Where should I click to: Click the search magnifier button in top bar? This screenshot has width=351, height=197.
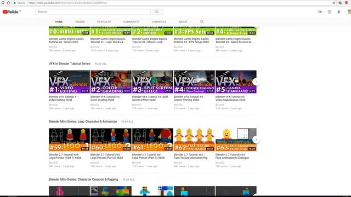(157, 12)
